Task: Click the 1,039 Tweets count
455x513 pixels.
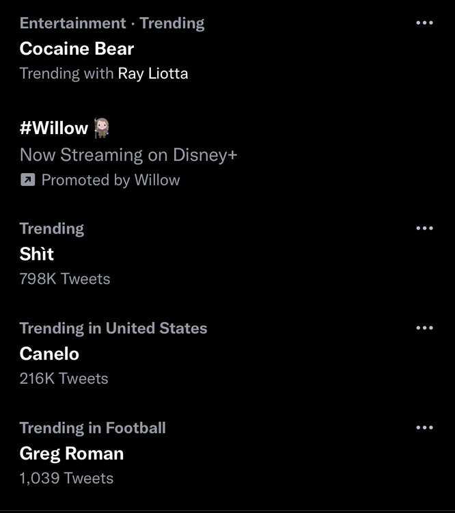Action: [x=66, y=478]
